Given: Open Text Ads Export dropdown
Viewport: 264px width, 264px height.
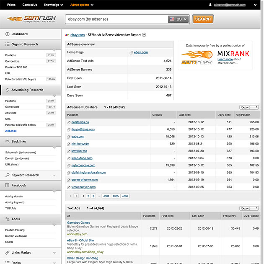Looking at the screenshot, I should 249,208.
